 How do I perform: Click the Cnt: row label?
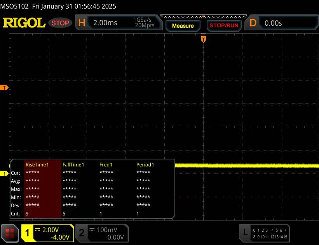pos(16,213)
